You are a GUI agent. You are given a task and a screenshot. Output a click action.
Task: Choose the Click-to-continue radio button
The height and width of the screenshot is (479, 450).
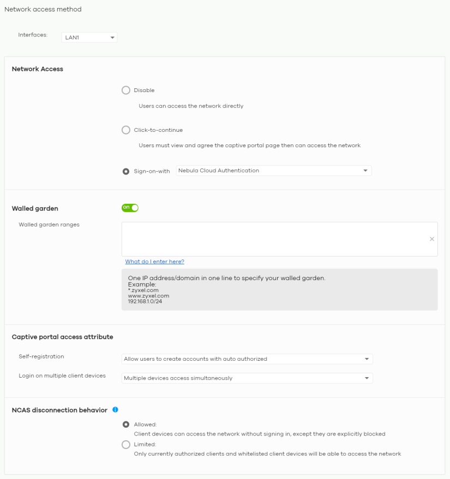(126, 130)
